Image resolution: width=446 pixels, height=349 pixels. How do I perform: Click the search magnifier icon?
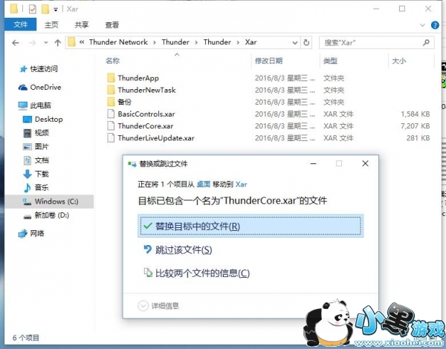click(426, 42)
